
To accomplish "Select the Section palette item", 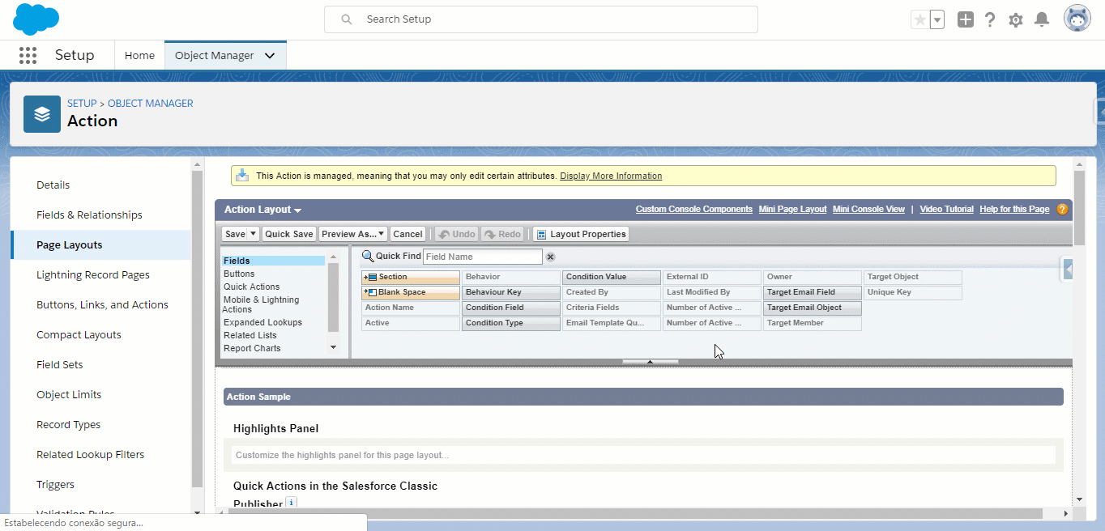I will pyautogui.click(x=411, y=277).
